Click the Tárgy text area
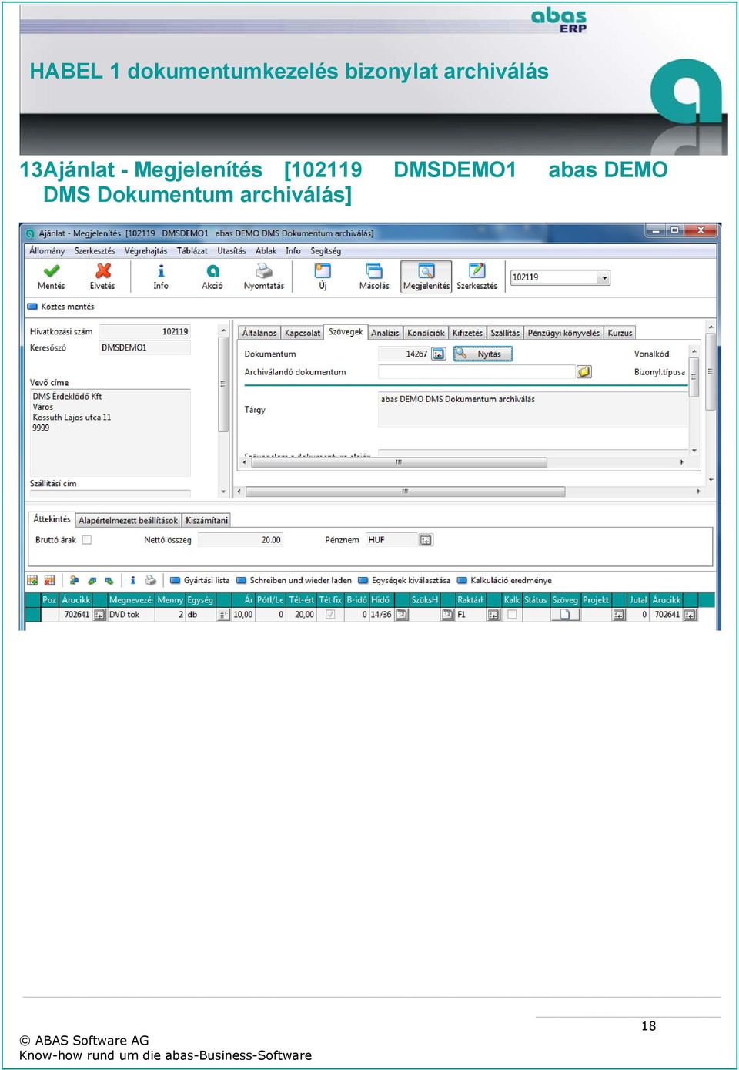Image resolution: width=739 pixels, height=1070 pixels. click(532, 410)
